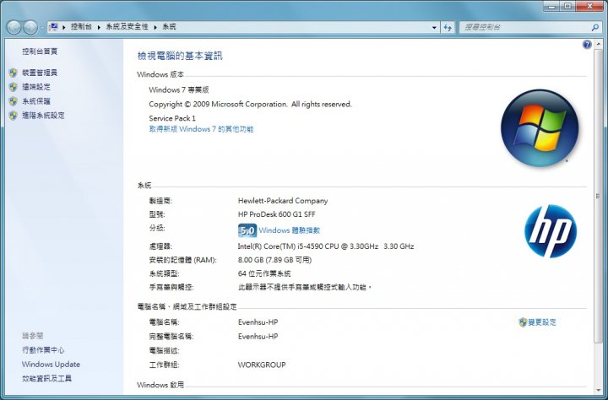
Task: Click the Evenhsu-HP value beside 電腦名稱
Action: [x=258, y=322]
